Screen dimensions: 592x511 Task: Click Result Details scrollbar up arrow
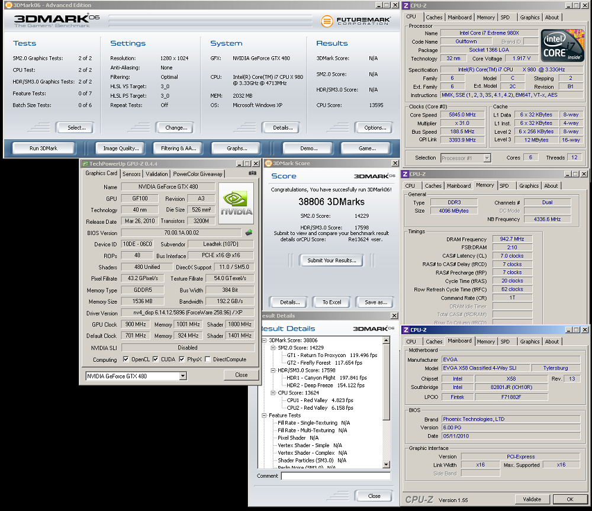(x=386, y=340)
